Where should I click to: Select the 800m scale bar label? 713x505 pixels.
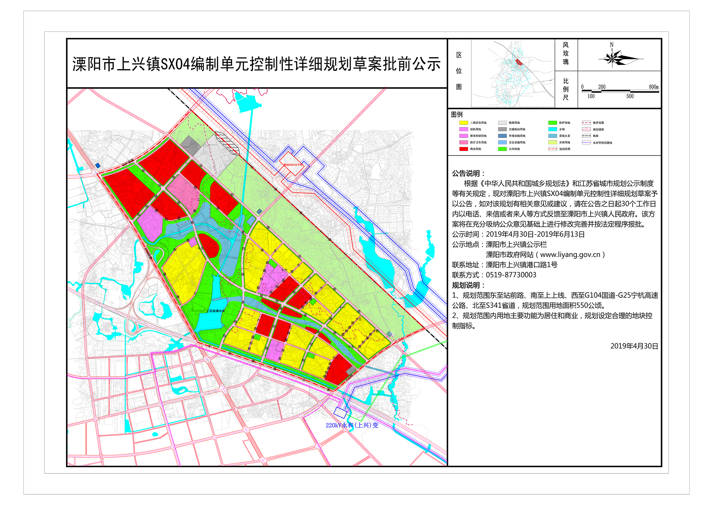pos(653,87)
